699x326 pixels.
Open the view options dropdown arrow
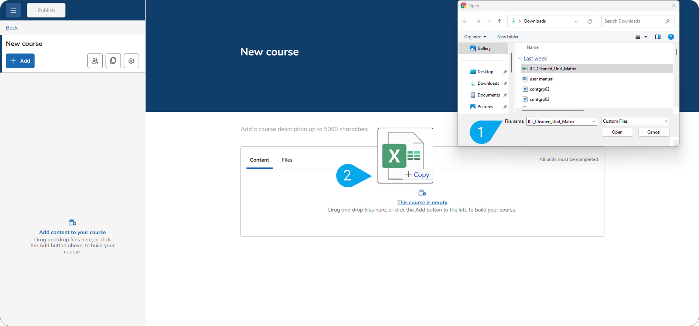coord(646,37)
